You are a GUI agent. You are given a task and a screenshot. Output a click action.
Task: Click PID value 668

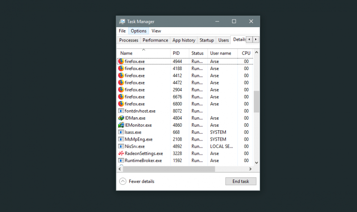(x=176, y=132)
